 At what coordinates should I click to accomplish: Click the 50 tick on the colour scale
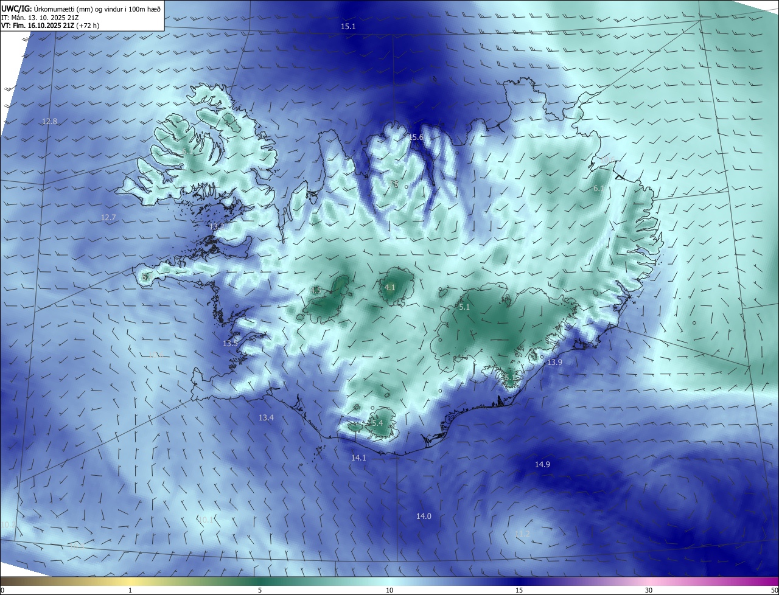coord(774,590)
